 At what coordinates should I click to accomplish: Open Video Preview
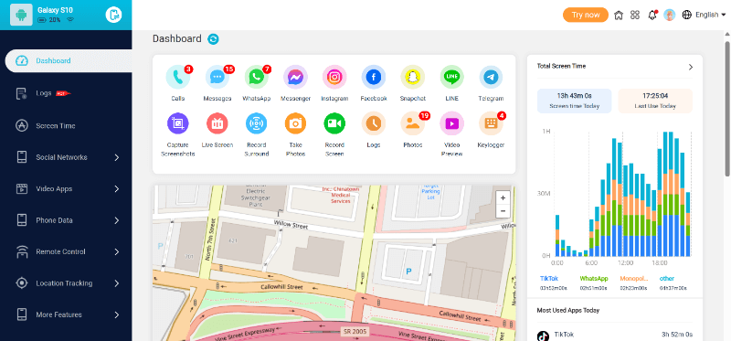pos(451,123)
